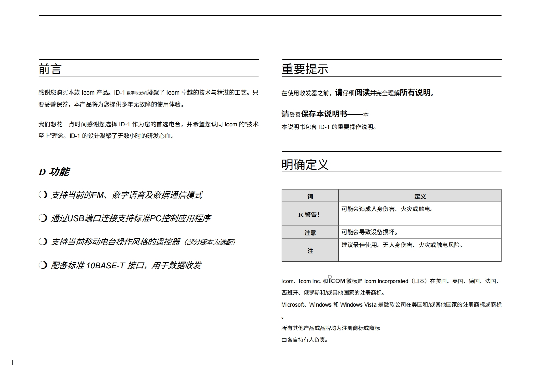This screenshot has width=543, height=383.
Task: Click the D 功能 subheading
Action: (54, 172)
